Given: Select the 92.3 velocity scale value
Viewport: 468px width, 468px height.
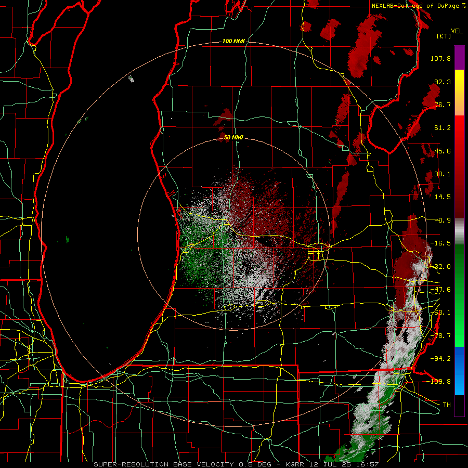Looking at the screenshot, I should click(x=443, y=82).
